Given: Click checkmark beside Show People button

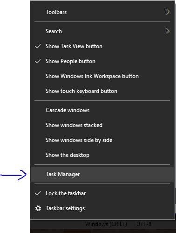Looking at the screenshot, I should 38,61.
